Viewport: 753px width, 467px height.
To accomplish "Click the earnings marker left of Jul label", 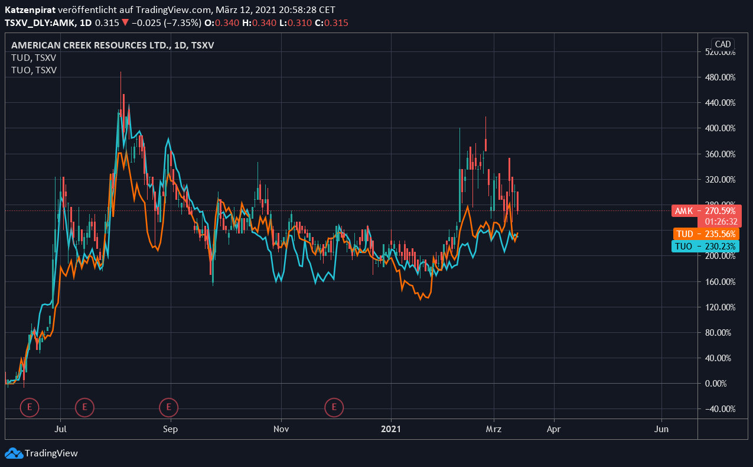I will tap(29, 407).
